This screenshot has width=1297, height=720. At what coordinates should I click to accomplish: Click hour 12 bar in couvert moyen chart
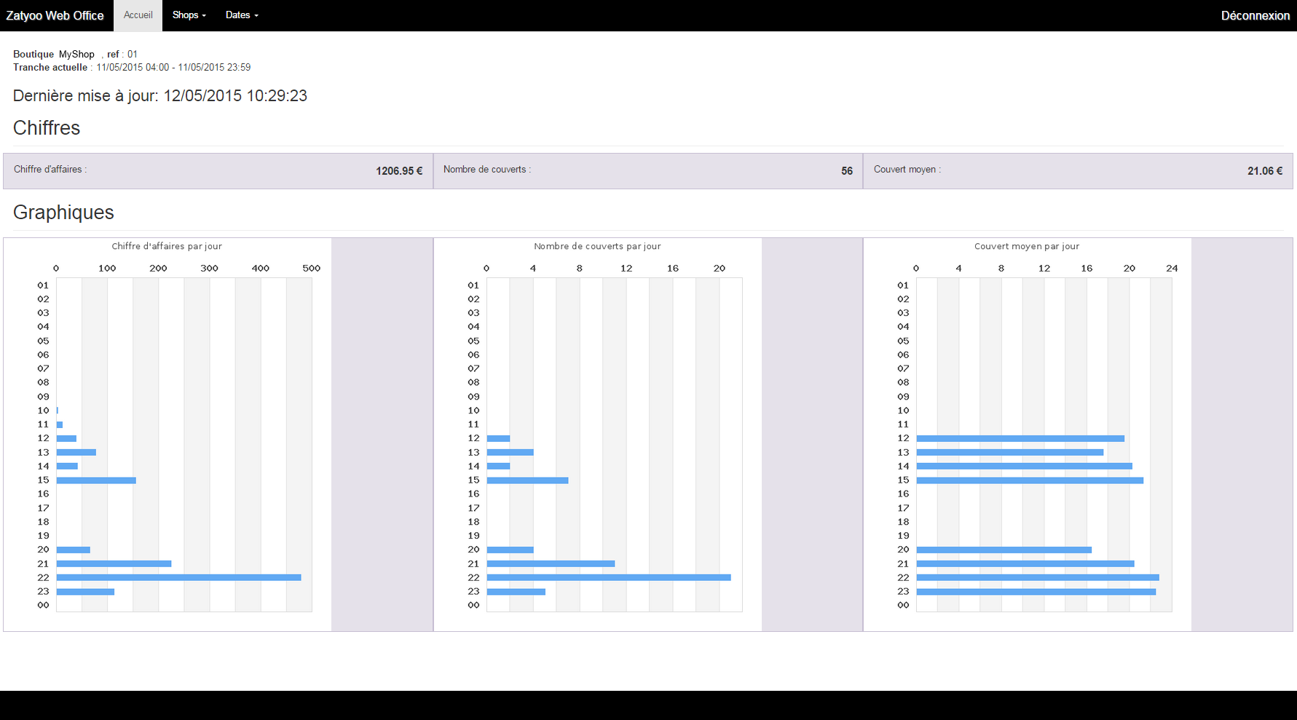(x=1020, y=438)
